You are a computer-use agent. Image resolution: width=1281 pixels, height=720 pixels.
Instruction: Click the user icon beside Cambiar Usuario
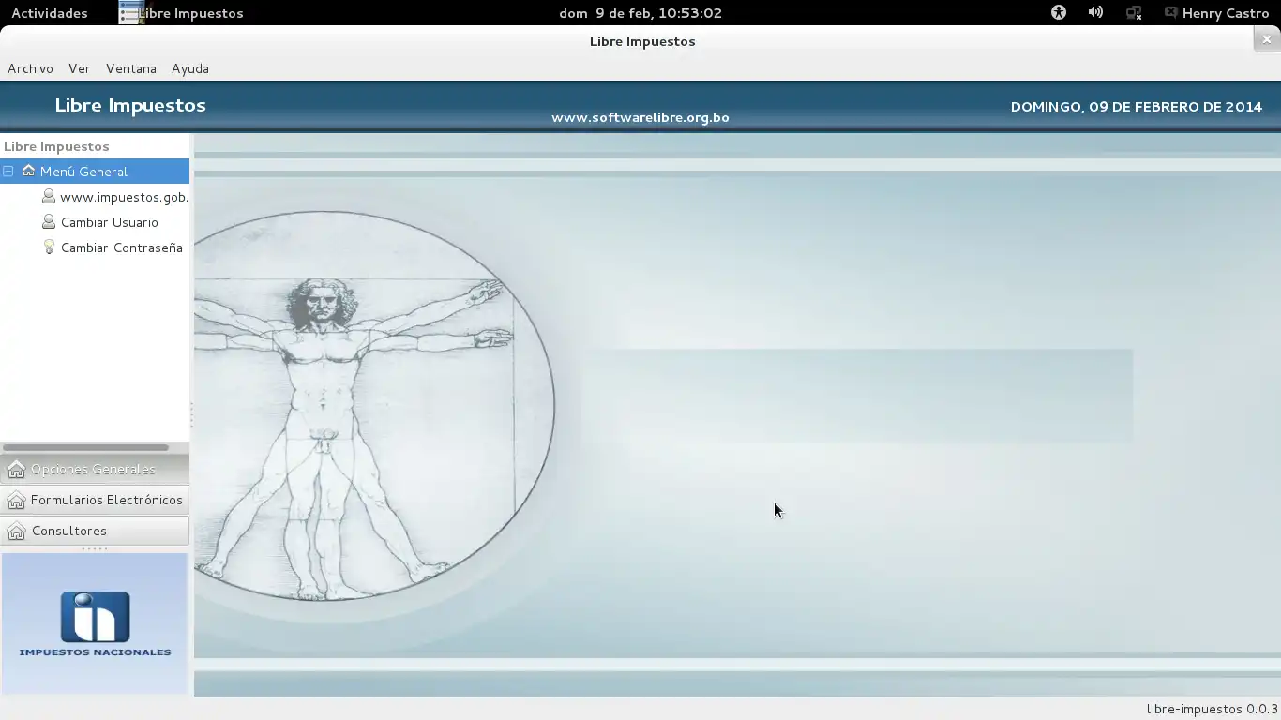point(49,222)
